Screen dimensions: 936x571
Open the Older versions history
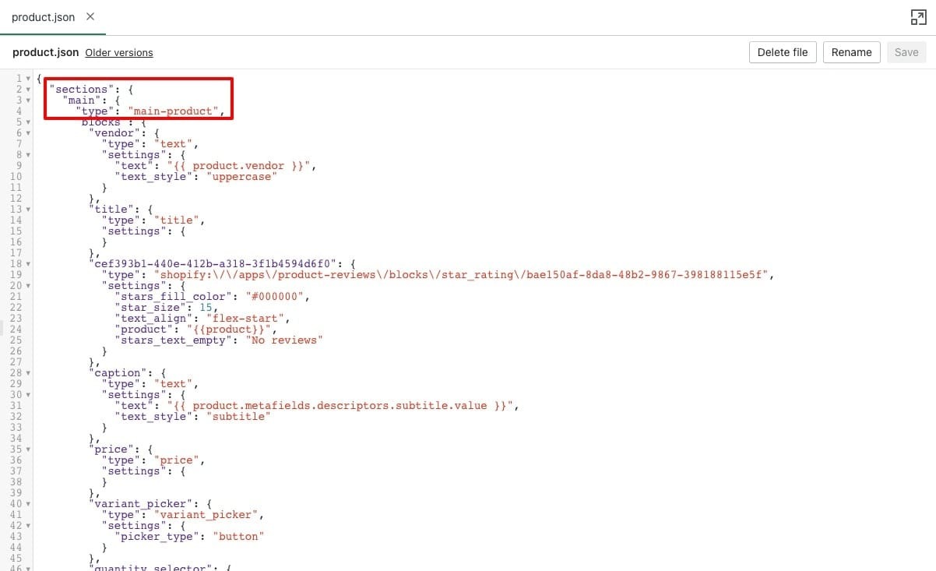[118, 52]
